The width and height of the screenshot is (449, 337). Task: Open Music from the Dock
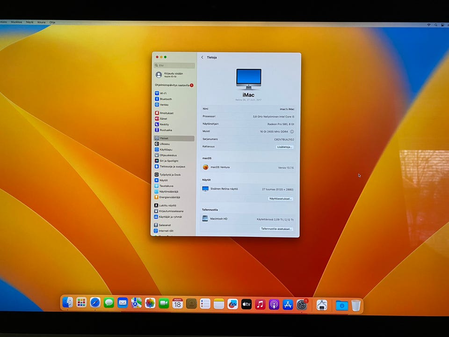[260, 304]
